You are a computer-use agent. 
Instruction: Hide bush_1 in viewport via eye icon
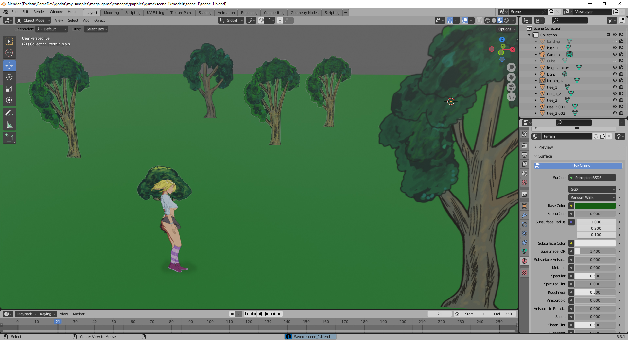[615, 48]
